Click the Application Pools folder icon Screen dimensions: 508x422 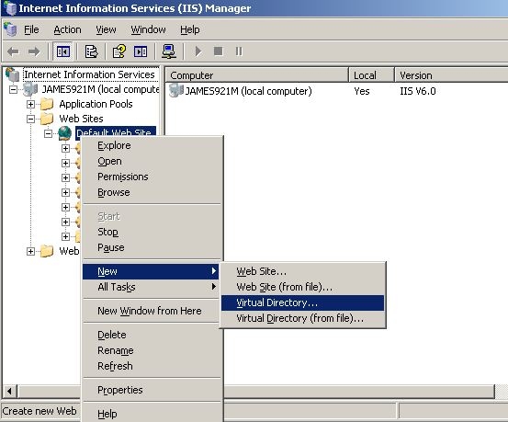(47, 104)
